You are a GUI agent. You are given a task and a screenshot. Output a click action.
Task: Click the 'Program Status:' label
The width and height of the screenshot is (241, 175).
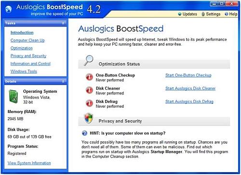[x=23, y=146]
